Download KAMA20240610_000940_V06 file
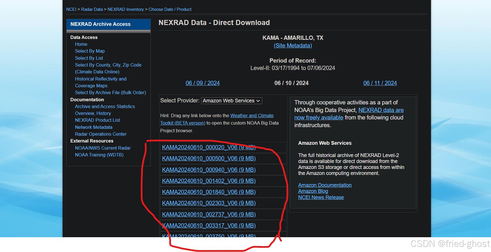This screenshot has width=491, height=252. (x=209, y=170)
